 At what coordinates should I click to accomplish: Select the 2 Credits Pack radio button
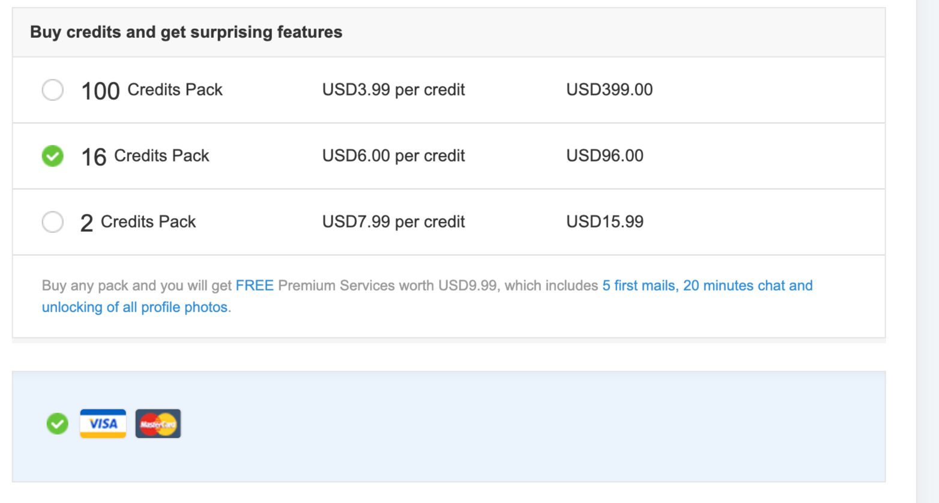coord(52,221)
